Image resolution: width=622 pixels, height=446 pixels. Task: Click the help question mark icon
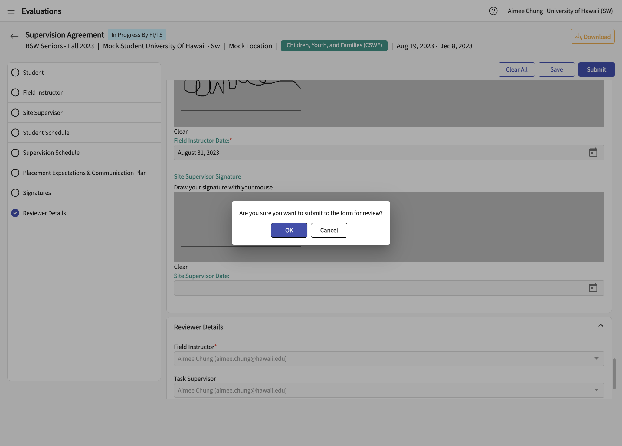click(493, 11)
